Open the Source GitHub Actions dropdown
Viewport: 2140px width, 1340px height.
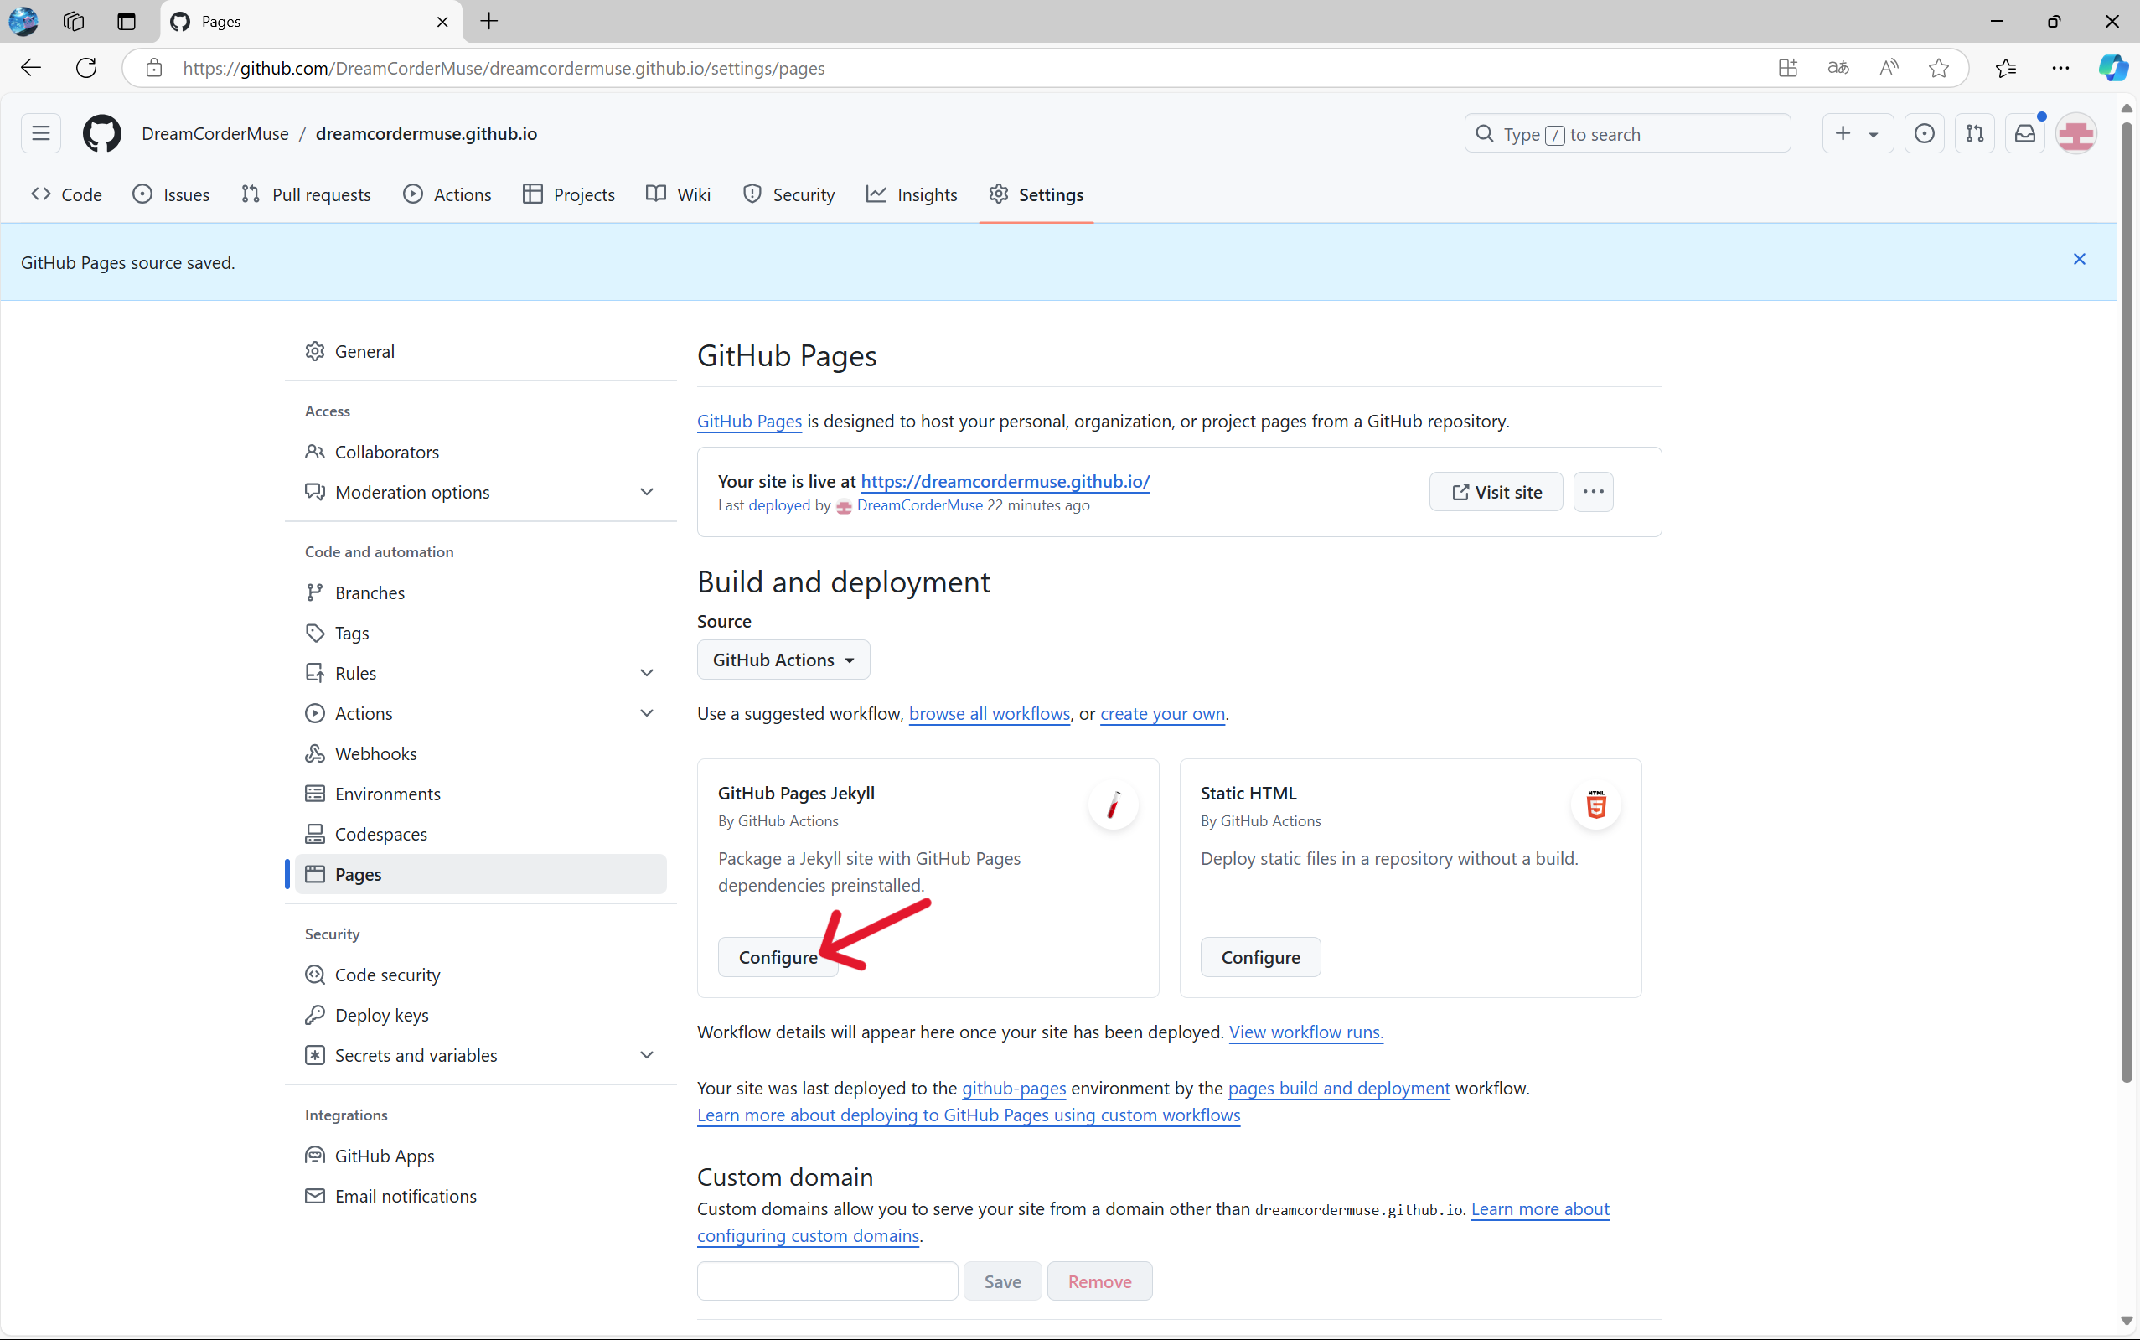point(783,660)
